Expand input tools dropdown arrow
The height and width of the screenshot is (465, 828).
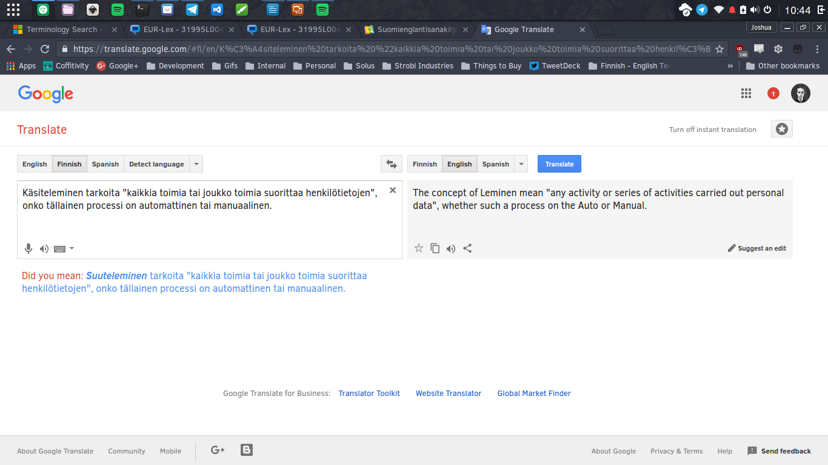coord(72,248)
